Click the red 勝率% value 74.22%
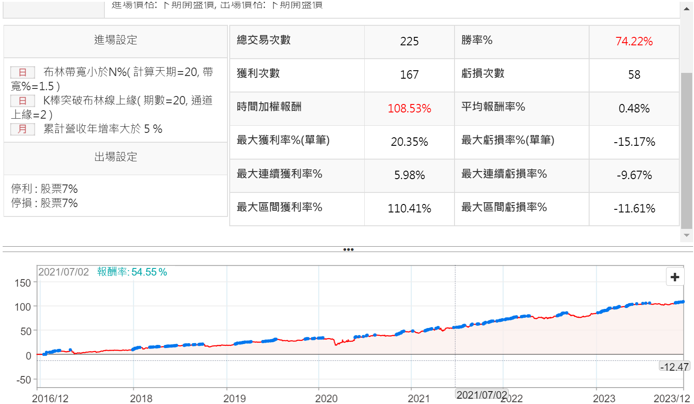694x404 pixels. pyautogui.click(x=634, y=41)
